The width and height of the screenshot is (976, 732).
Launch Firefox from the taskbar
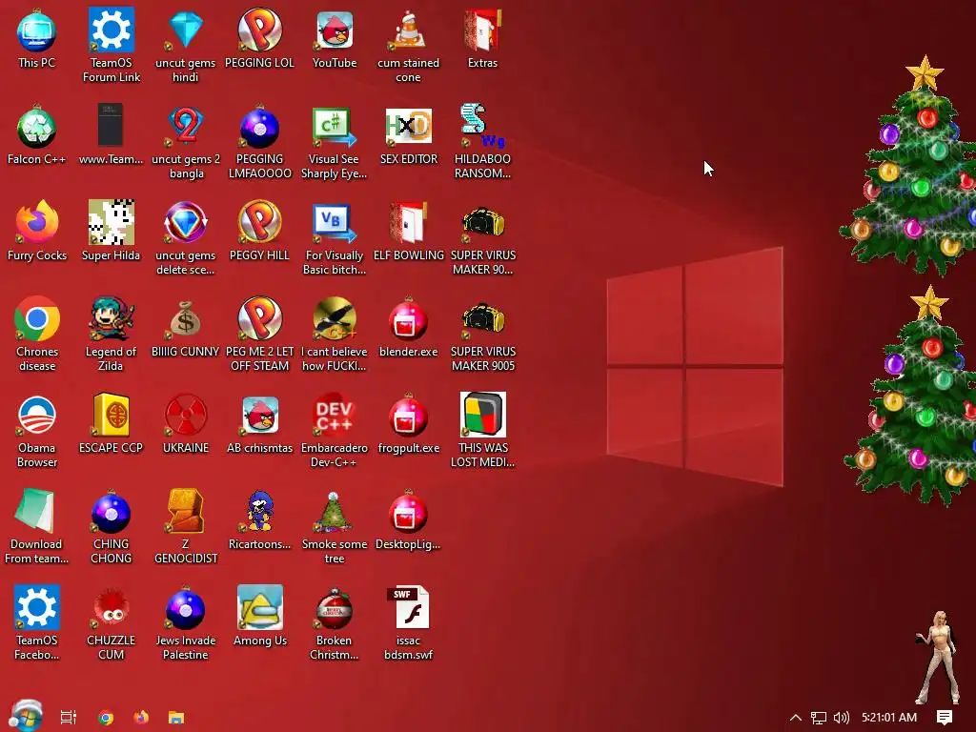point(141,718)
